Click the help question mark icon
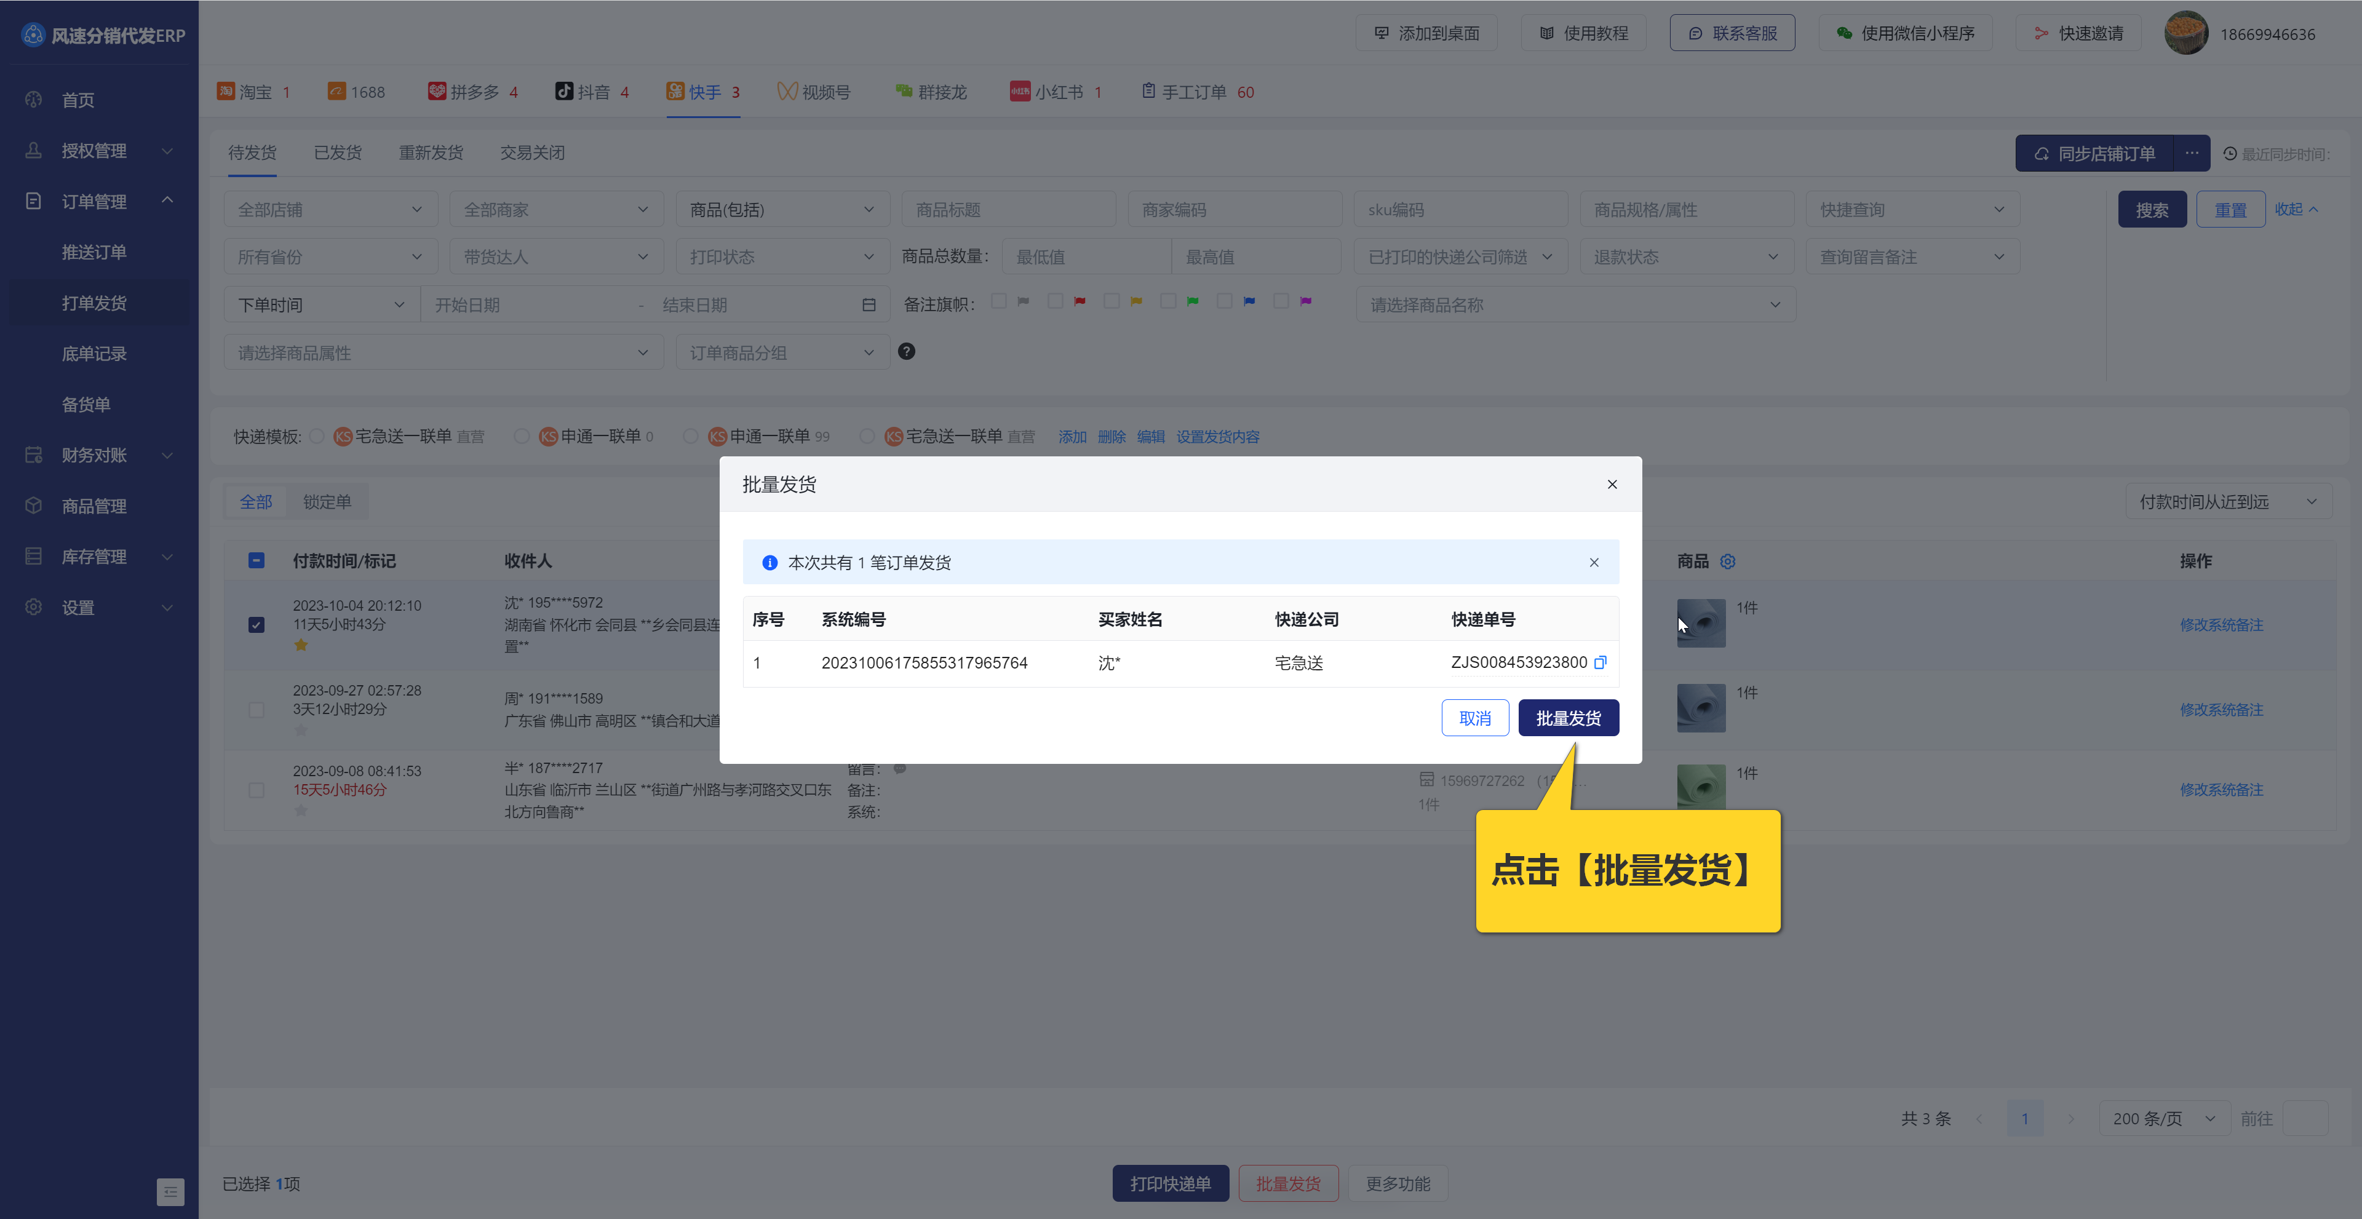This screenshot has height=1219, width=2362. pyautogui.click(x=906, y=352)
